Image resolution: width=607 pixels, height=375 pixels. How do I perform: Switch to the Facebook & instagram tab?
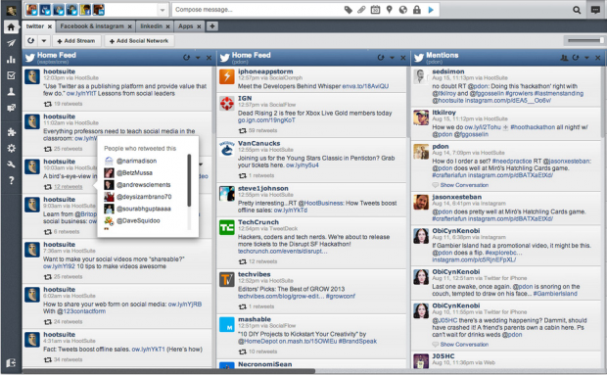pyautogui.click(x=92, y=26)
